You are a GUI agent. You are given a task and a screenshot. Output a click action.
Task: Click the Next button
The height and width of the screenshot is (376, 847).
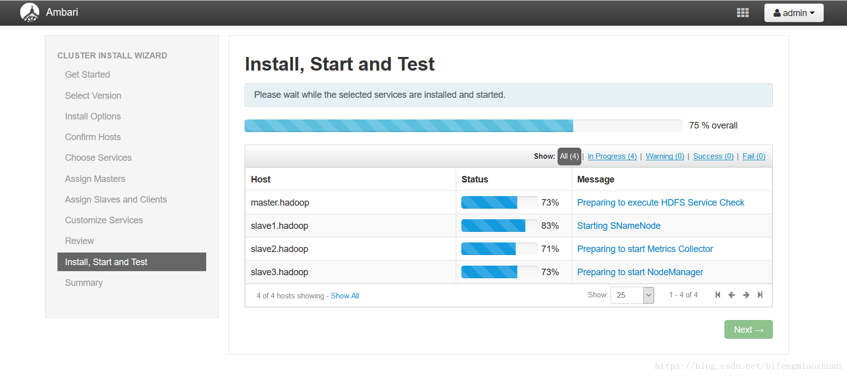click(749, 330)
